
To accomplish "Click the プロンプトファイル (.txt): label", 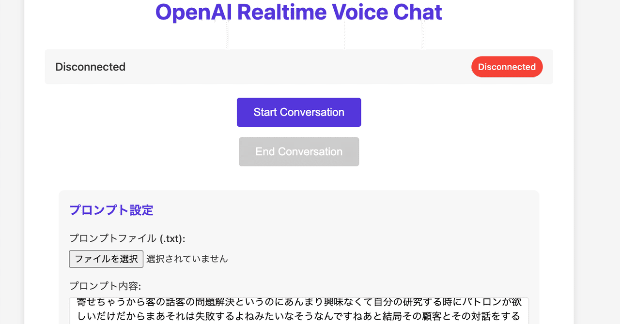I will [127, 238].
